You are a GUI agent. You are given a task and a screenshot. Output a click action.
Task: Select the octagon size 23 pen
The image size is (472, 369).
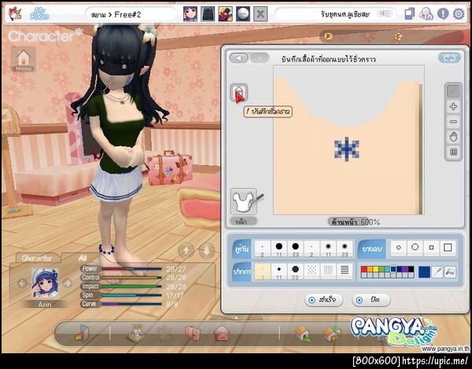pos(295,271)
